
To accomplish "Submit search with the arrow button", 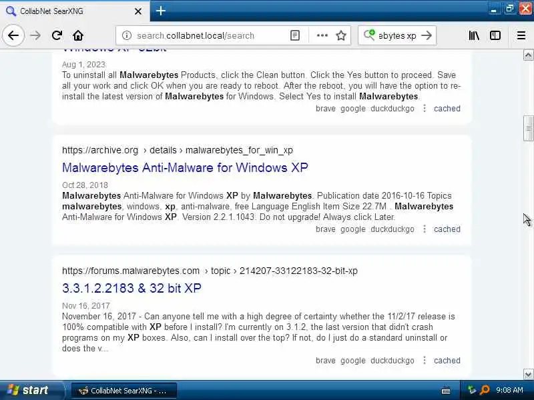I will coord(427,35).
